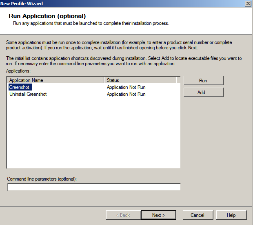Click the blank header right of Status
This screenshot has height=225, width=253.
pyautogui.click(x=178, y=80)
